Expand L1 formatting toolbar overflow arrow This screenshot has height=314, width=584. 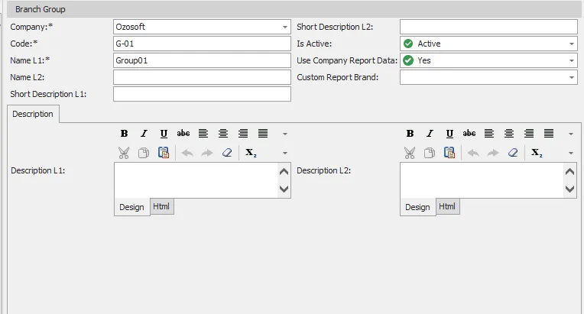pyautogui.click(x=285, y=134)
